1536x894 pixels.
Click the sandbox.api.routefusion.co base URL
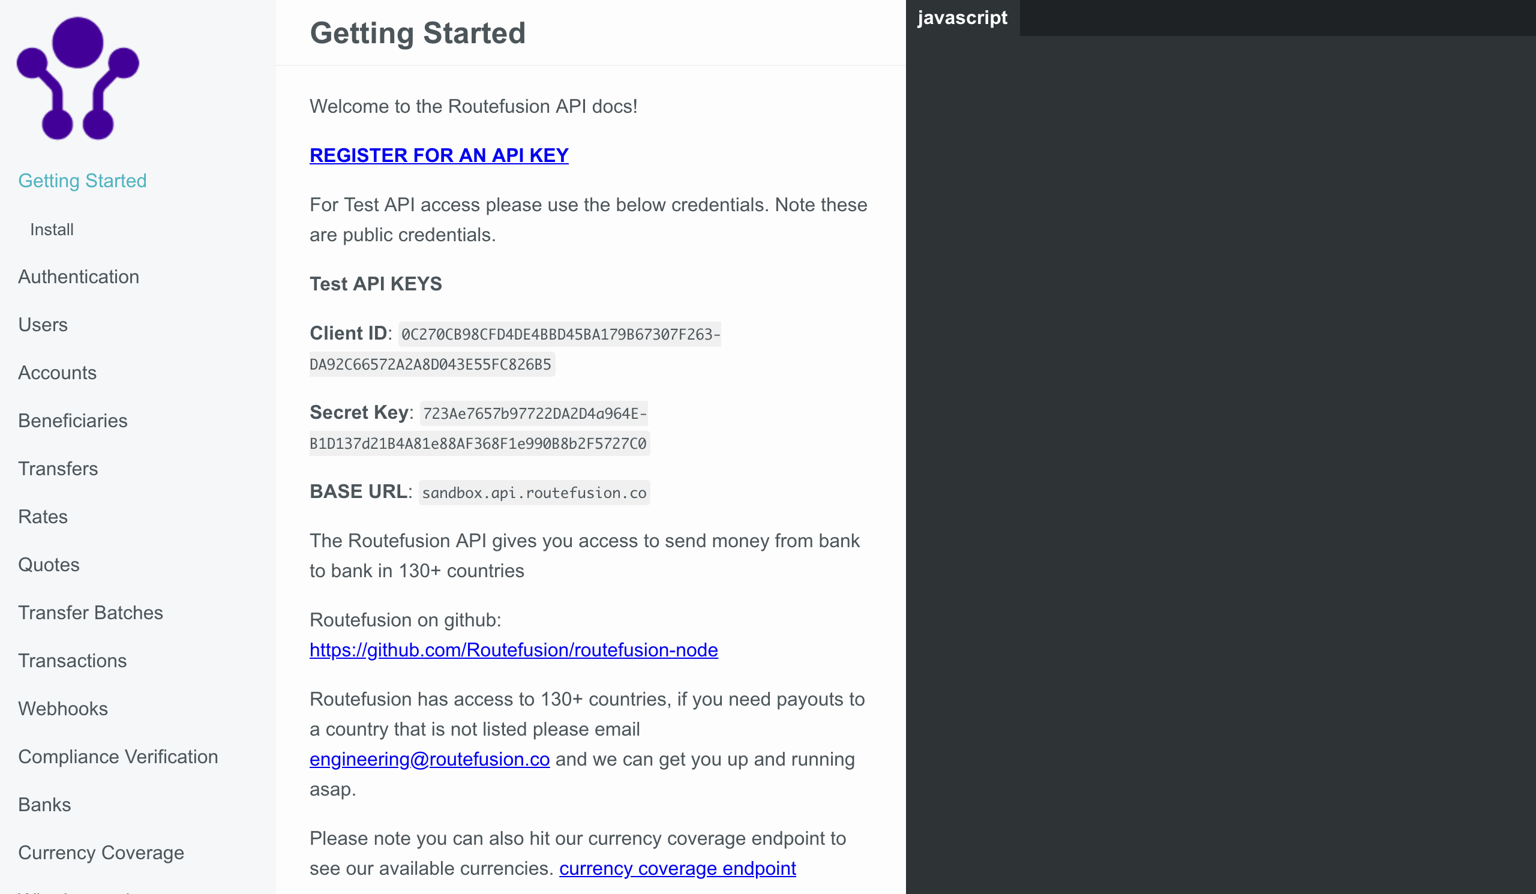pyautogui.click(x=535, y=493)
